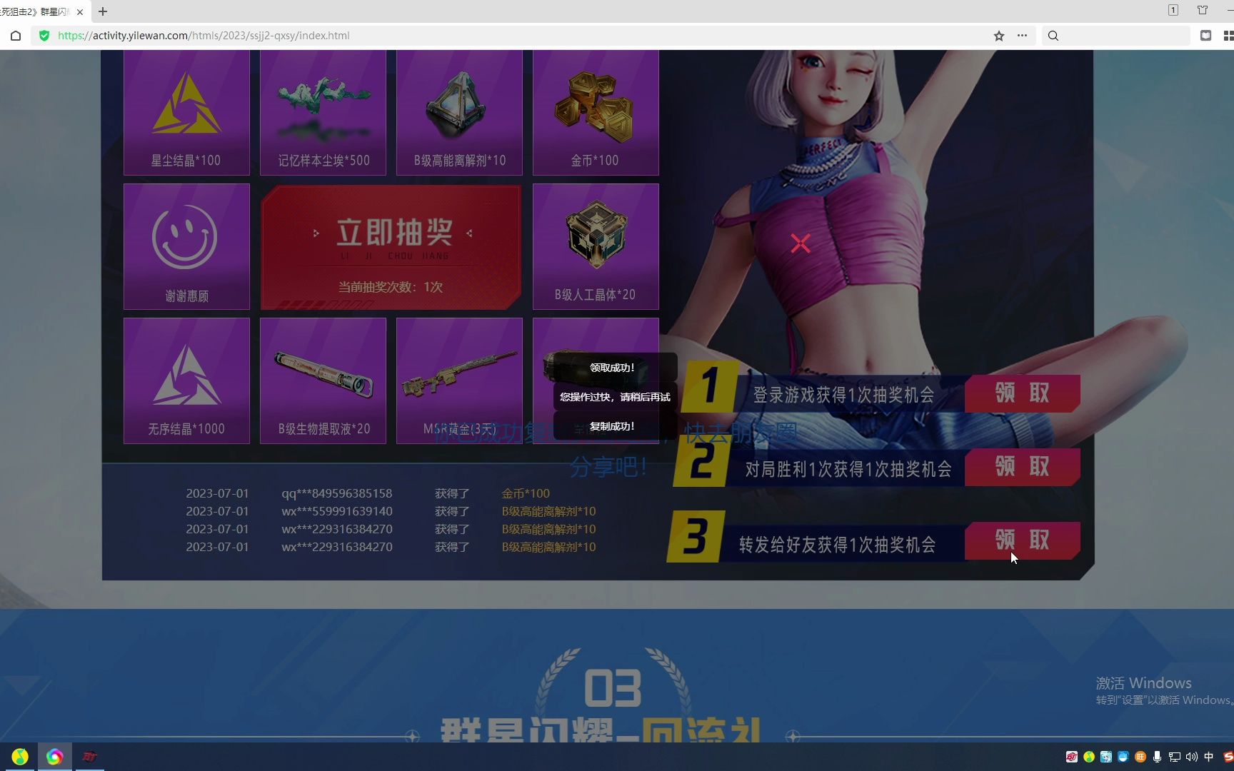The width and height of the screenshot is (1234, 771).
Task: Claim the 转发给好友 share reward with 领取
Action: [x=1022, y=540]
